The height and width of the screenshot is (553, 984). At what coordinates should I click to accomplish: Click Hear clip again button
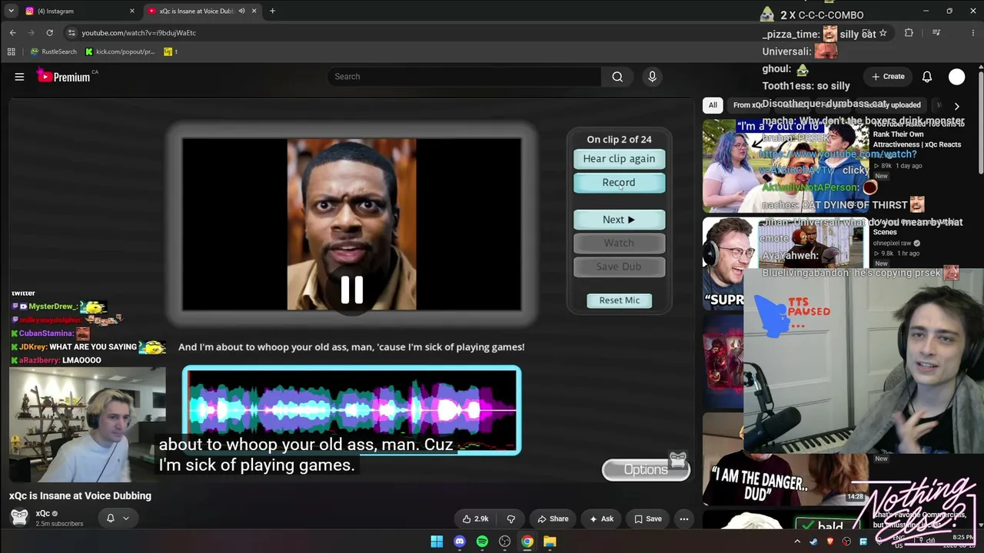click(619, 159)
